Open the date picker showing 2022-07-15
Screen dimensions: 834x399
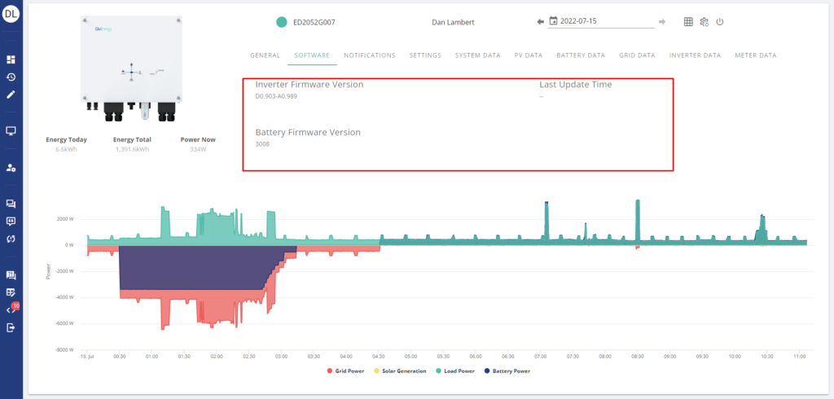(x=601, y=21)
